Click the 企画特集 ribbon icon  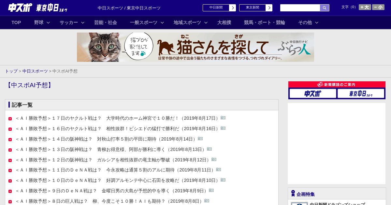[293, 194]
